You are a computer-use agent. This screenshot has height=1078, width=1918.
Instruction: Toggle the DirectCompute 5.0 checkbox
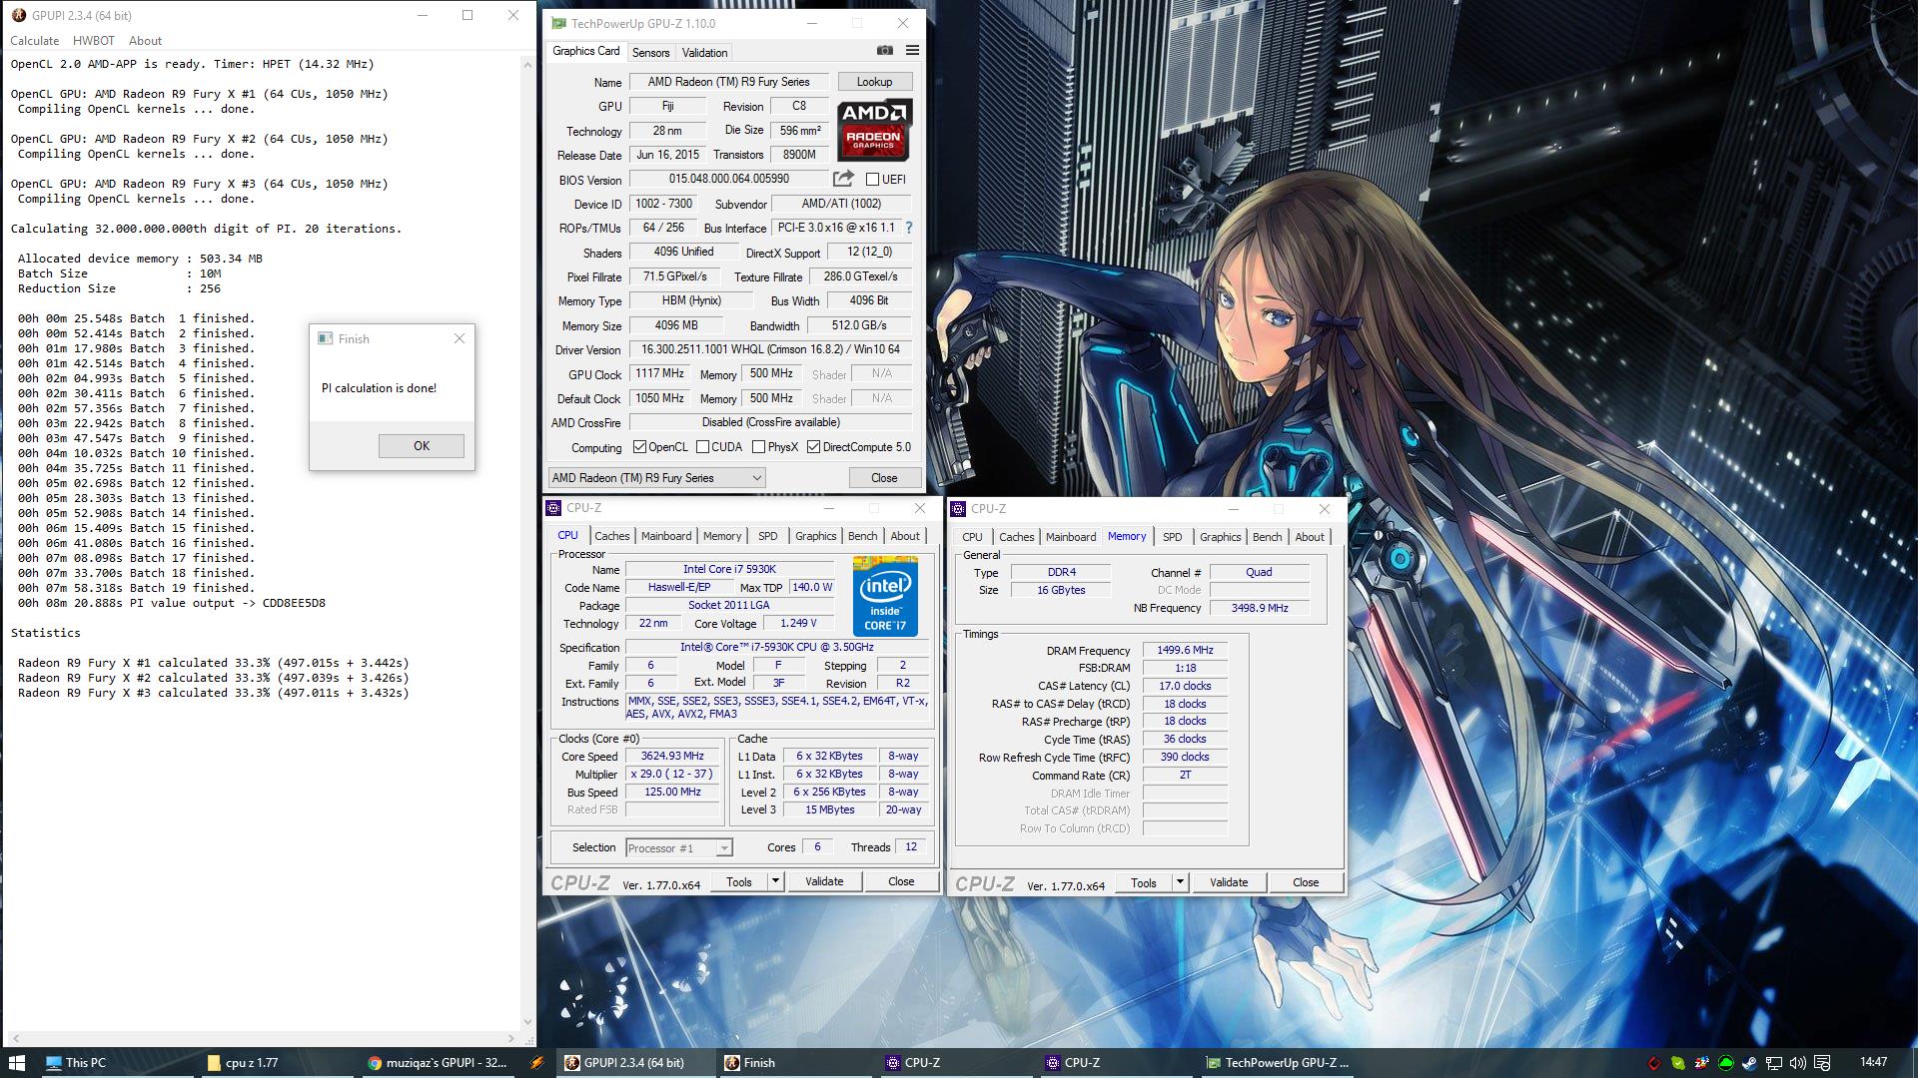tap(813, 447)
